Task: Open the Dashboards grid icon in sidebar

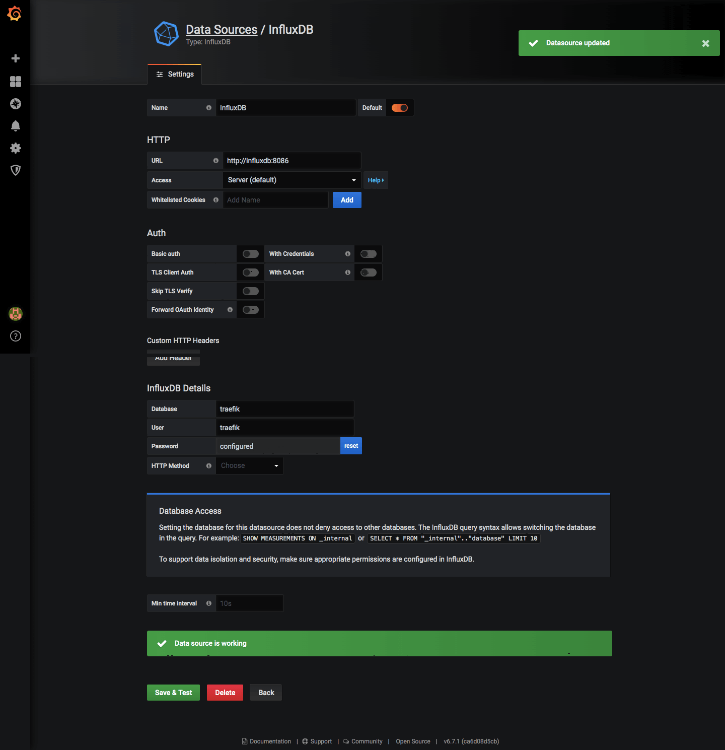Action: point(16,82)
